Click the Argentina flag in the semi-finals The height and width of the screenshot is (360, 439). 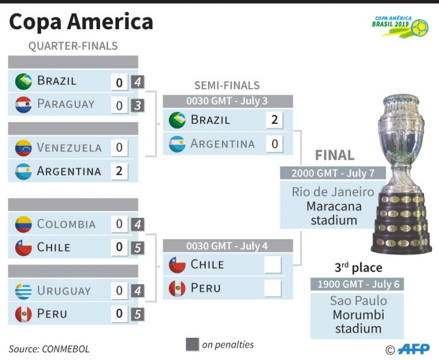pos(177,144)
